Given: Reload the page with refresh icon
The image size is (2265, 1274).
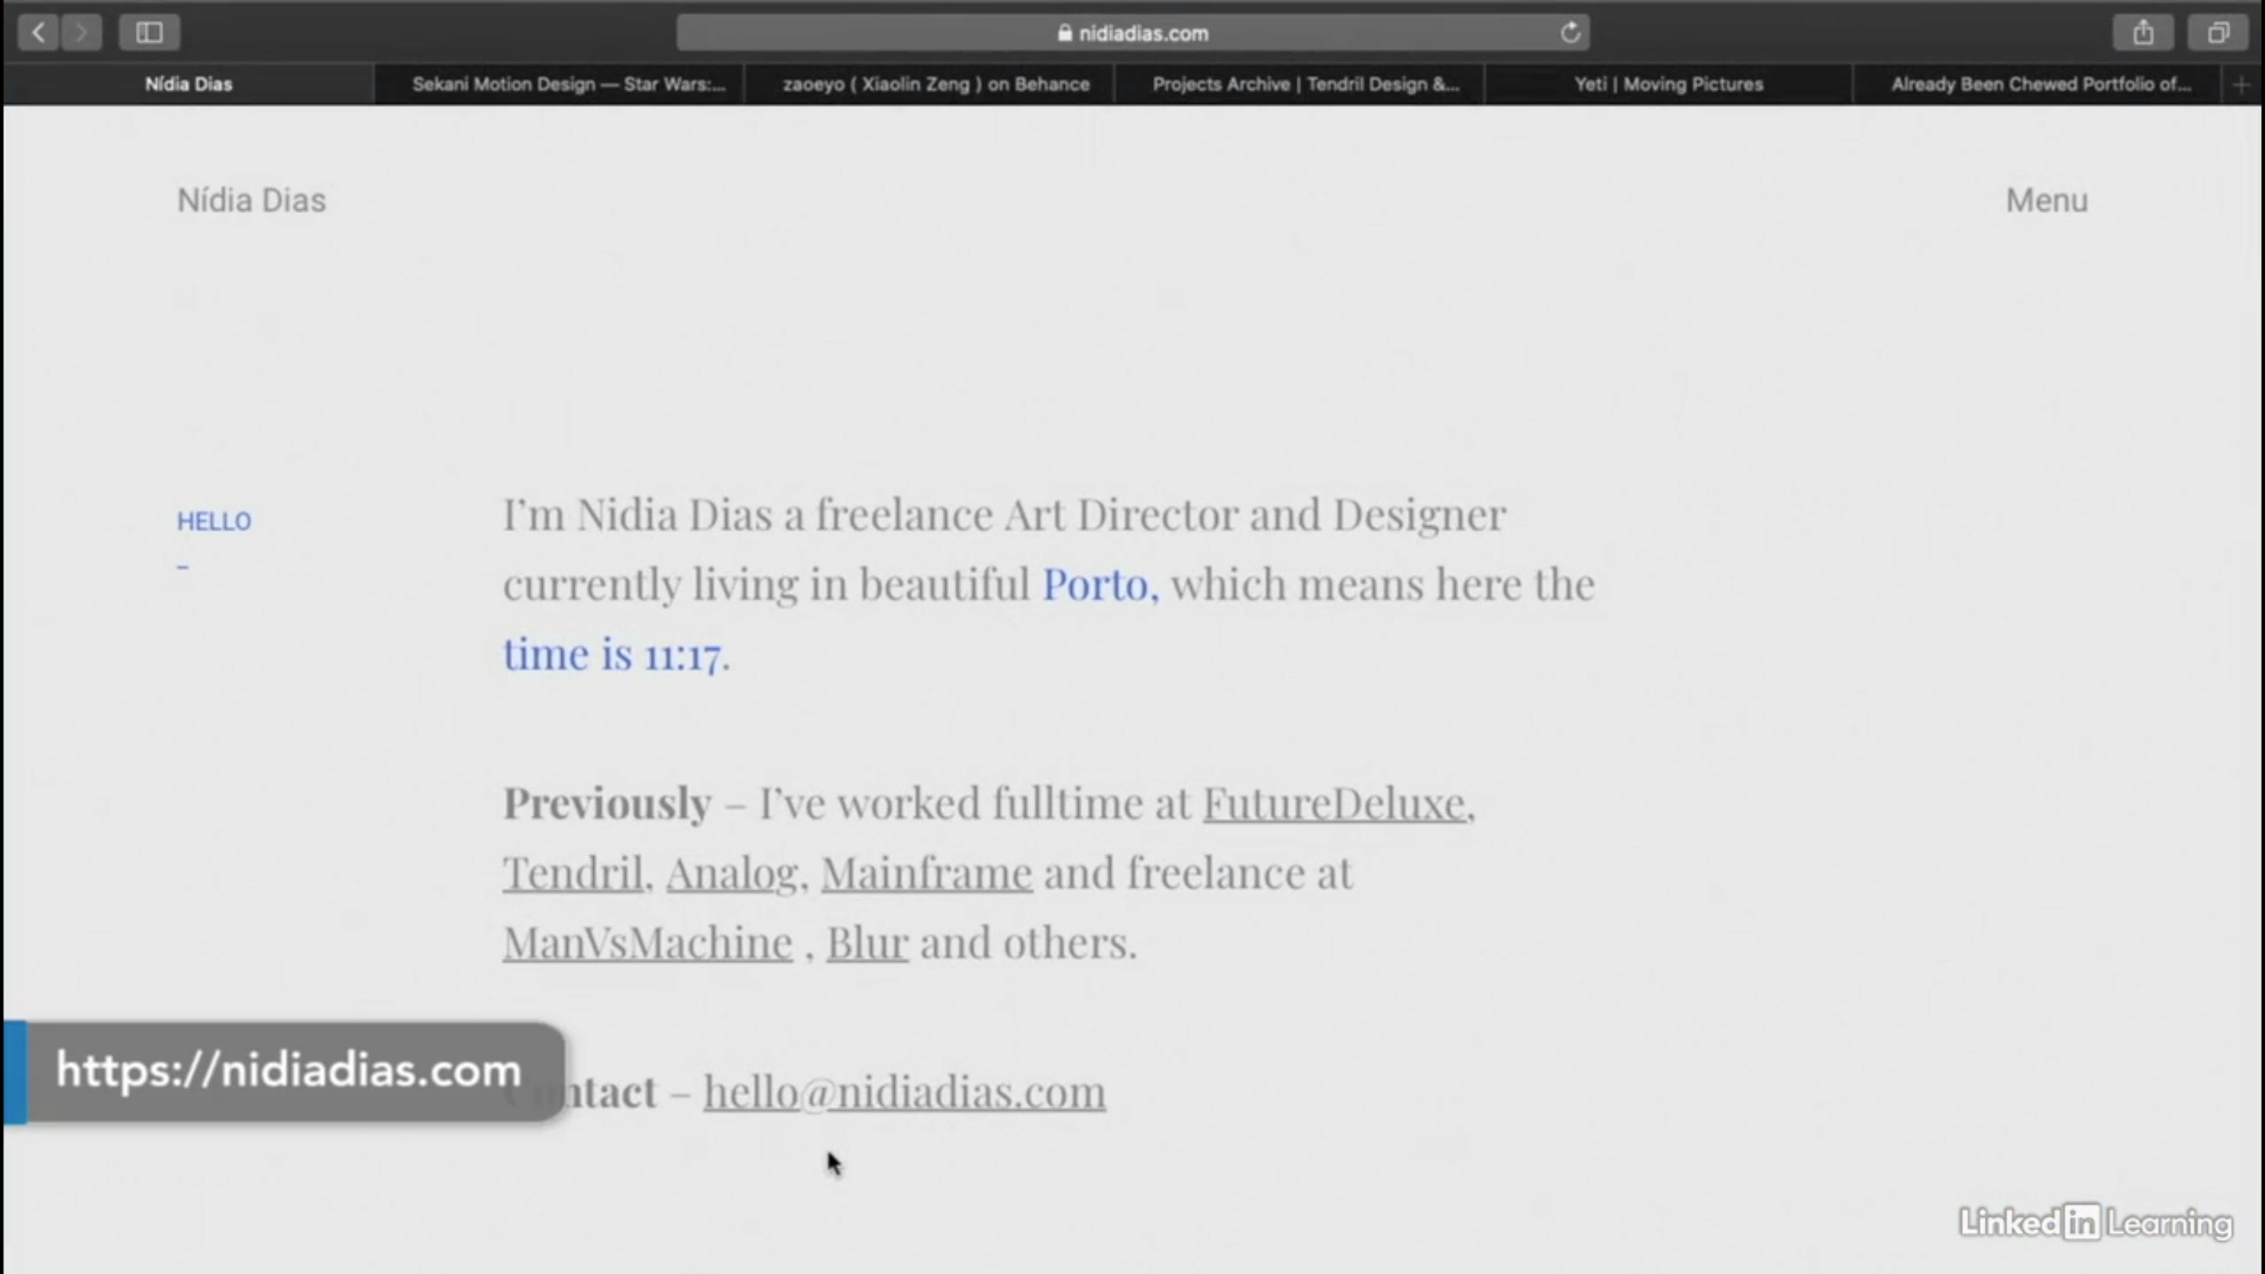Looking at the screenshot, I should pos(1570,34).
